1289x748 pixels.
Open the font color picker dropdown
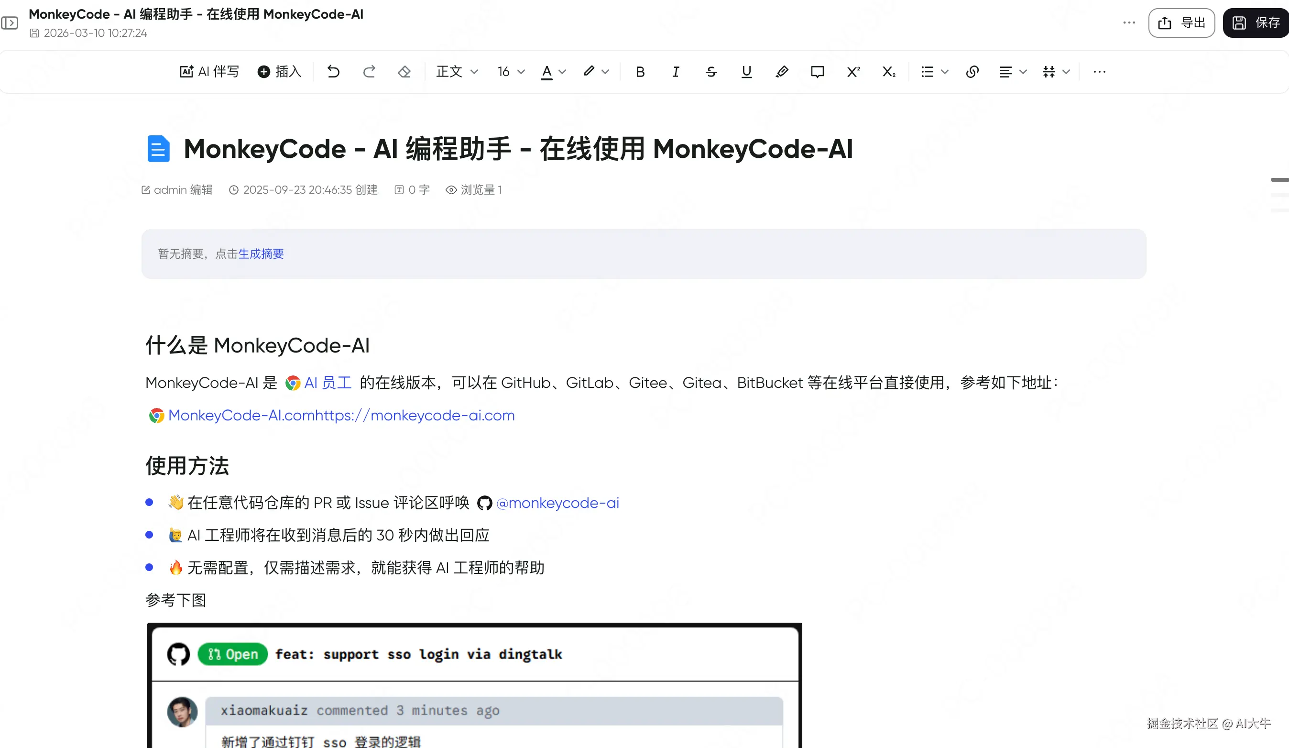[x=562, y=72]
